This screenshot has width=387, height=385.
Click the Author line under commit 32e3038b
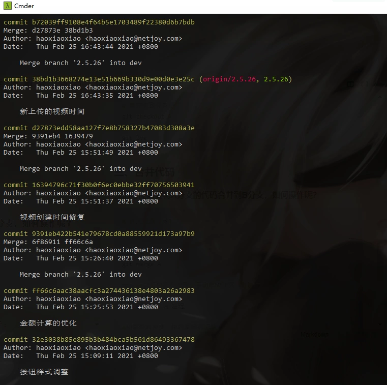pyautogui.click(x=93, y=348)
